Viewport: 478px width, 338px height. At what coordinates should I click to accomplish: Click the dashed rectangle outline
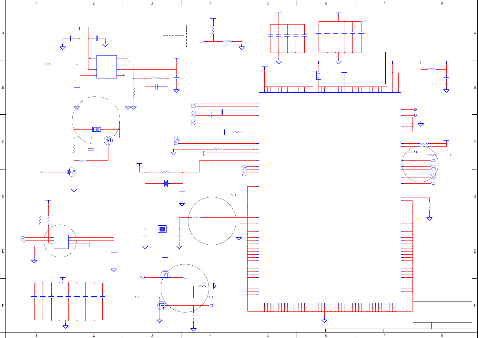(171, 36)
